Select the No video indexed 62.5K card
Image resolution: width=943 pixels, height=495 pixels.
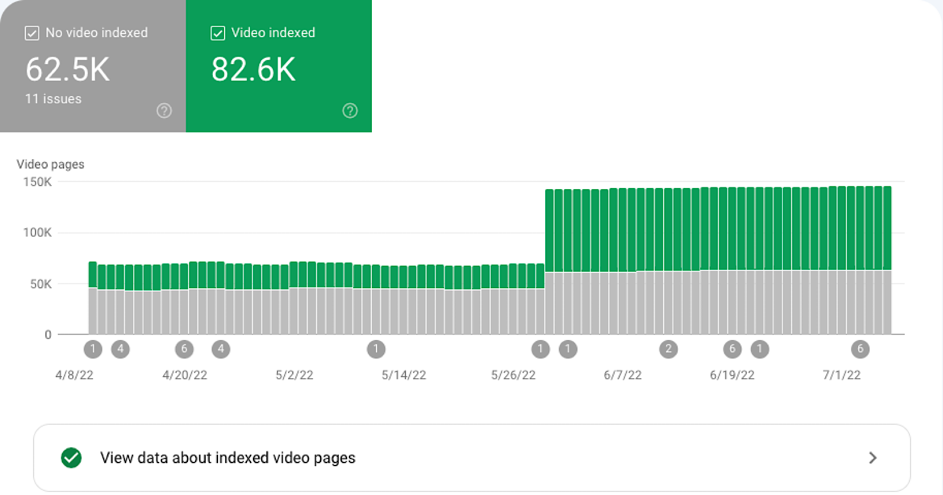click(93, 66)
